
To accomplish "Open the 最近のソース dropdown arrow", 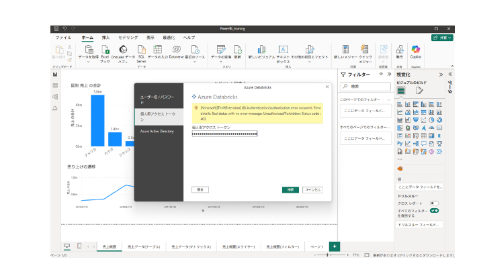I will point(195,62).
